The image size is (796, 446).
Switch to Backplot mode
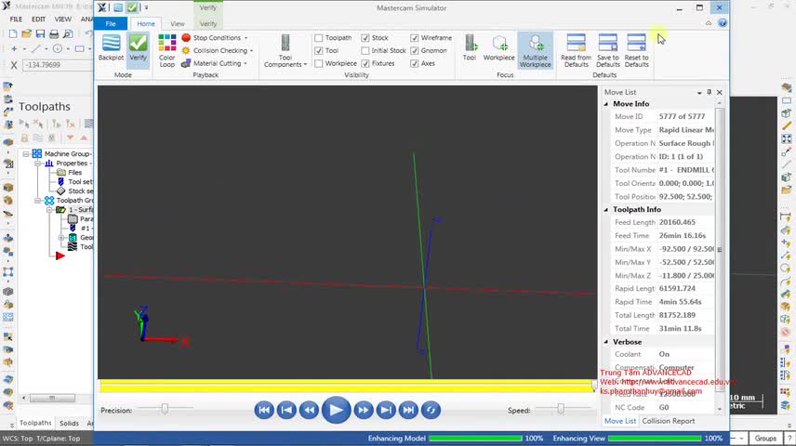click(x=111, y=47)
